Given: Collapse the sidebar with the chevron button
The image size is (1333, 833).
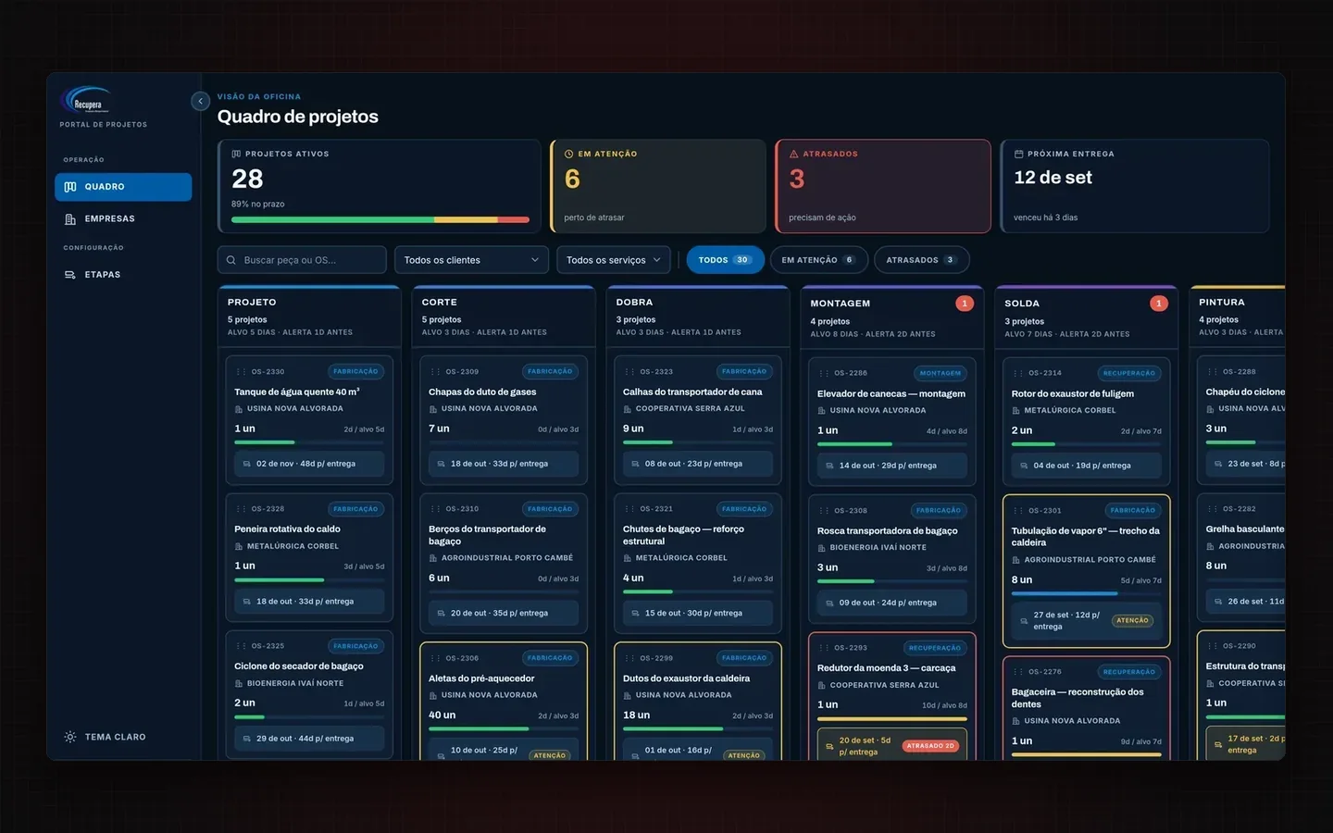Looking at the screenshot, I should pyautogui.click(x=200, y=101).
